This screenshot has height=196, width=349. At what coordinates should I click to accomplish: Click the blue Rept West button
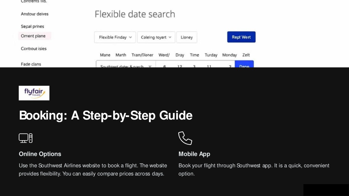click(x=241, y=37)
